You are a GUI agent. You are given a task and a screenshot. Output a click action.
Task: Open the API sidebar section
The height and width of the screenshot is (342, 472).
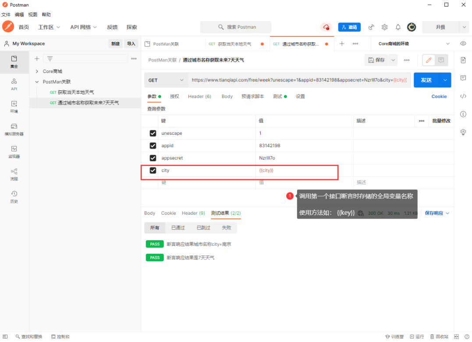click(x=14, y=84)
